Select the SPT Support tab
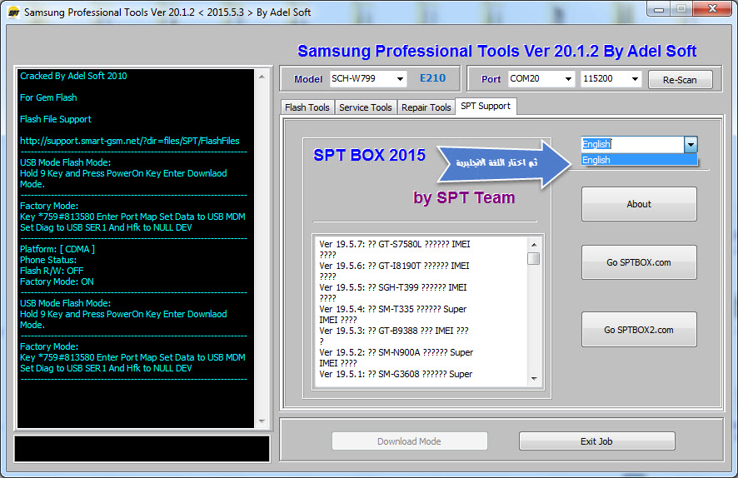 tap(486, 107)
